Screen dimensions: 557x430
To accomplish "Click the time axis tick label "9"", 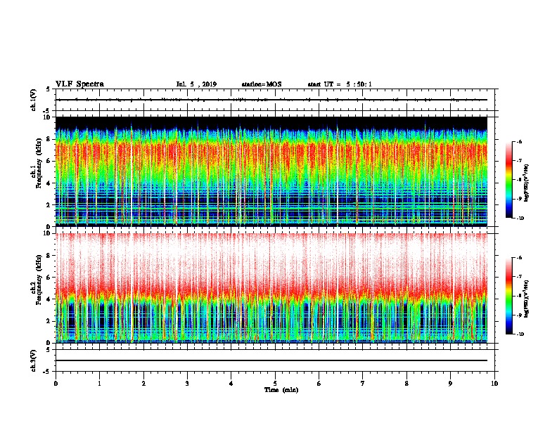I will [x=450, y=384].
